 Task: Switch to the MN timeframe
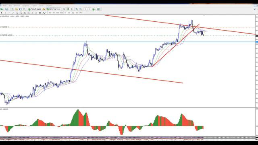click(x=81, y=13)
